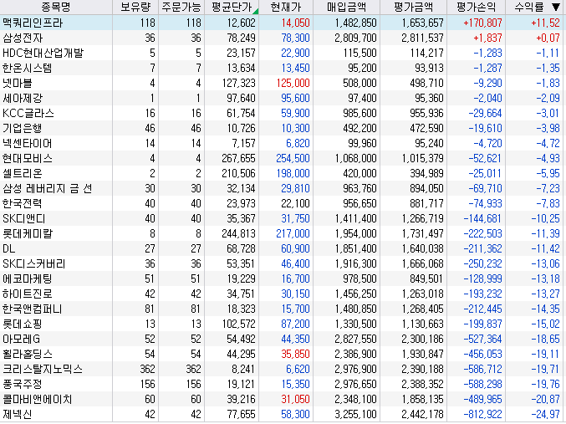The width and height of the screenshot is (566, 424).
Task: Click average price 267,655 for 현대모비스
Action: (x=238, y=158)
